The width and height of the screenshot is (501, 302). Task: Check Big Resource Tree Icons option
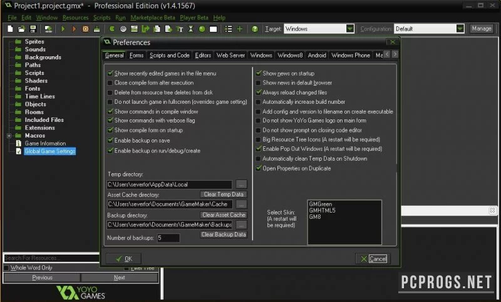click(x=258, y=139)
